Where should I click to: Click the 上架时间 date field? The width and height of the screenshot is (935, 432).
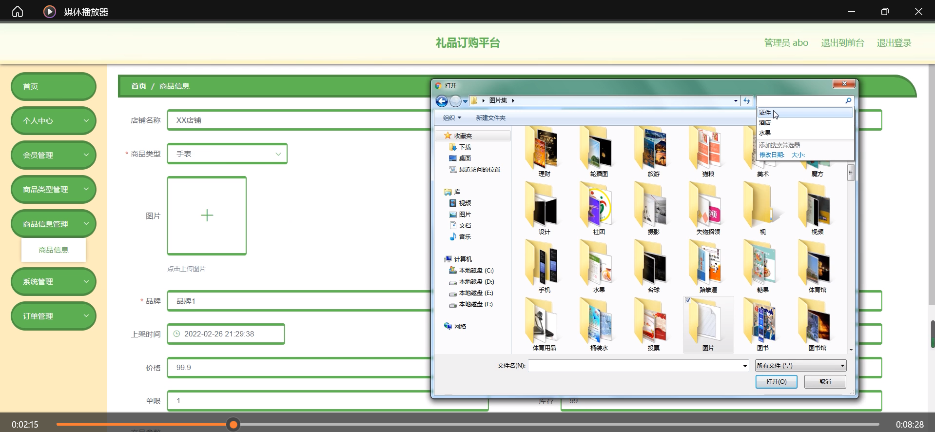pos(226,334)
